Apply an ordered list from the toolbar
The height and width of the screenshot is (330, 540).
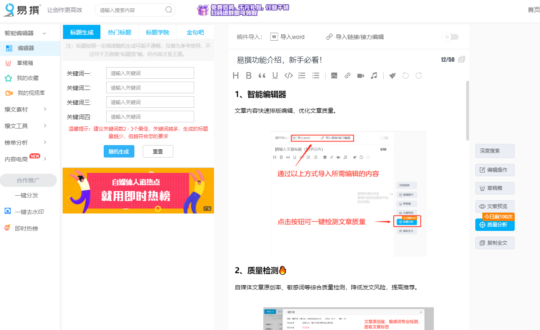tap(302, 75)
